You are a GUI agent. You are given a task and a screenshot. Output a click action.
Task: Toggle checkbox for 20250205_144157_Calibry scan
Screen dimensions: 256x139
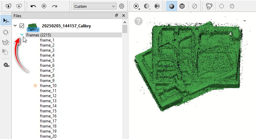pos(22,26)
